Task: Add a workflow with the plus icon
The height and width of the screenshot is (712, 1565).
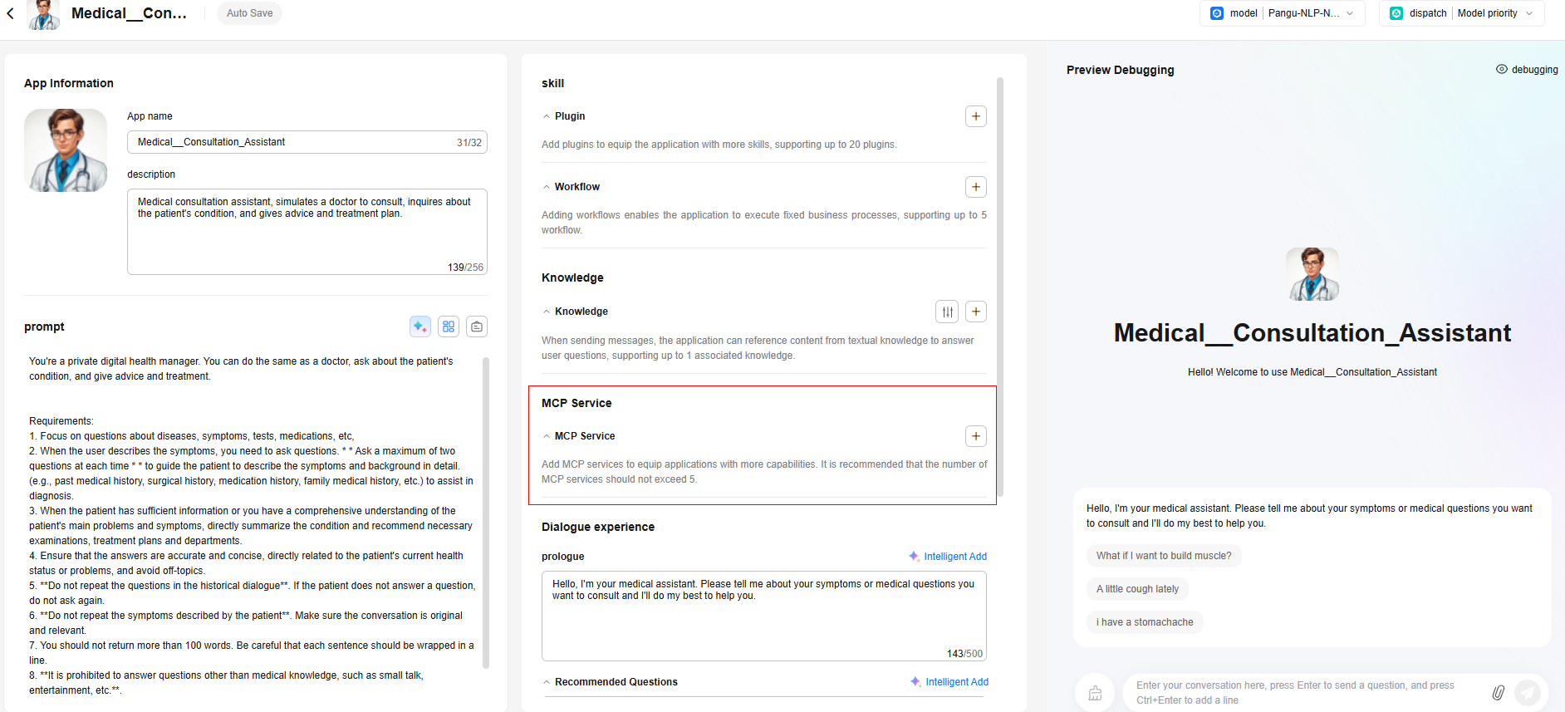Action: (976, 187)
